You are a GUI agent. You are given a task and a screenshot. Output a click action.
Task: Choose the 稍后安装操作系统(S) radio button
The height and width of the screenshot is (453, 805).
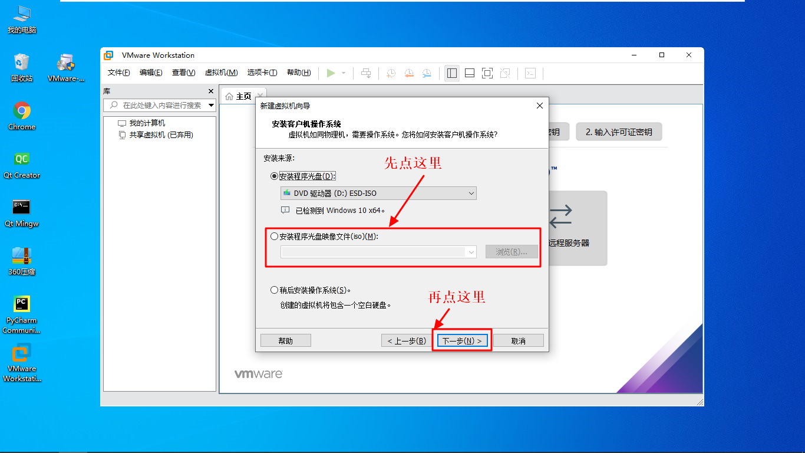(274, 290)
